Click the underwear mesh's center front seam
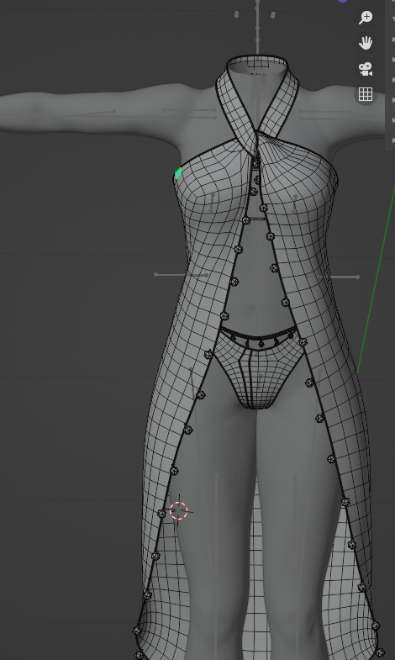This screenshot has height=660, width=395. 250,375
